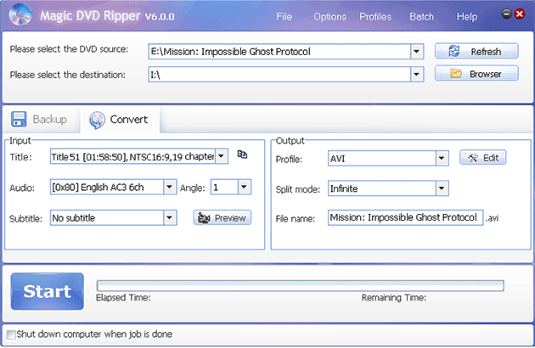
Task: Open the File menu
Action: [284, 17]
